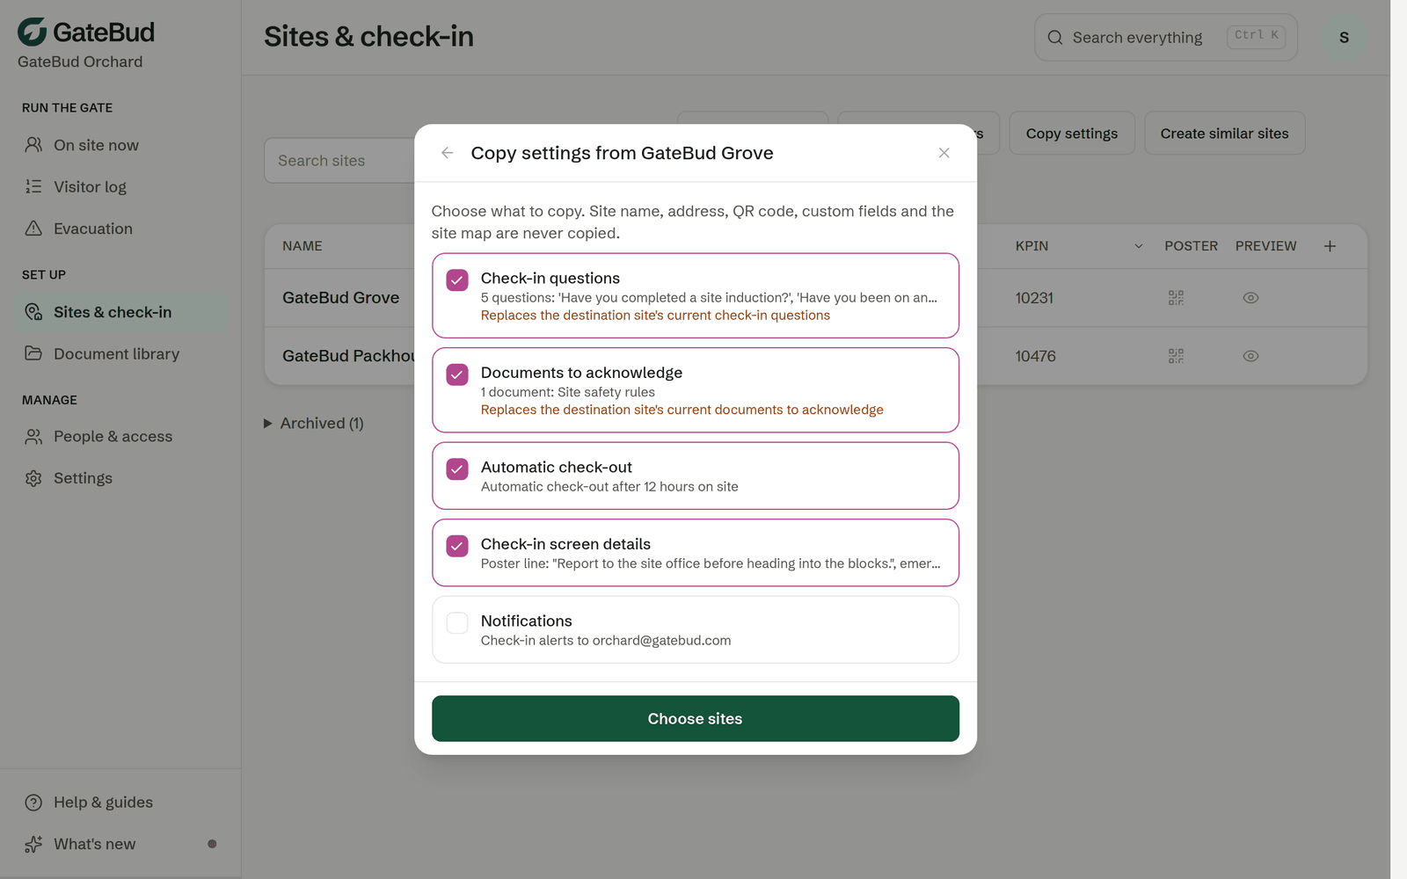Click the Evacuation warning triangle icon
Screen dimensions: 1407x879
(33, 229)
